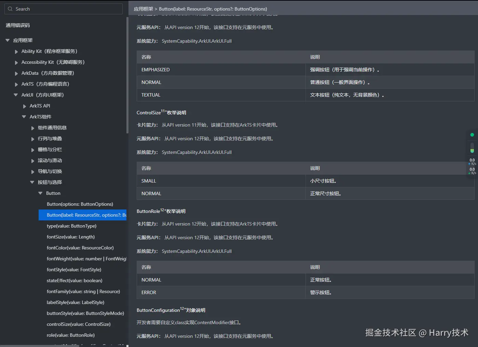
Task: Collapse the Button tree node arrow
Action: coord(40,193)
